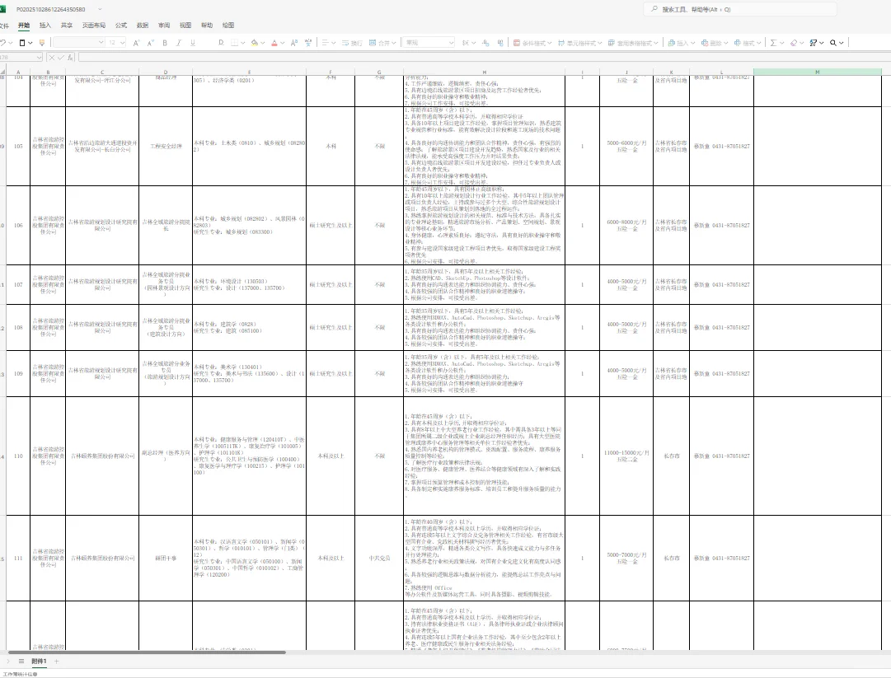This screenshot has height=678, width=891.
Task: Switch to the 审阅 tab
Action: coord(164,26)
